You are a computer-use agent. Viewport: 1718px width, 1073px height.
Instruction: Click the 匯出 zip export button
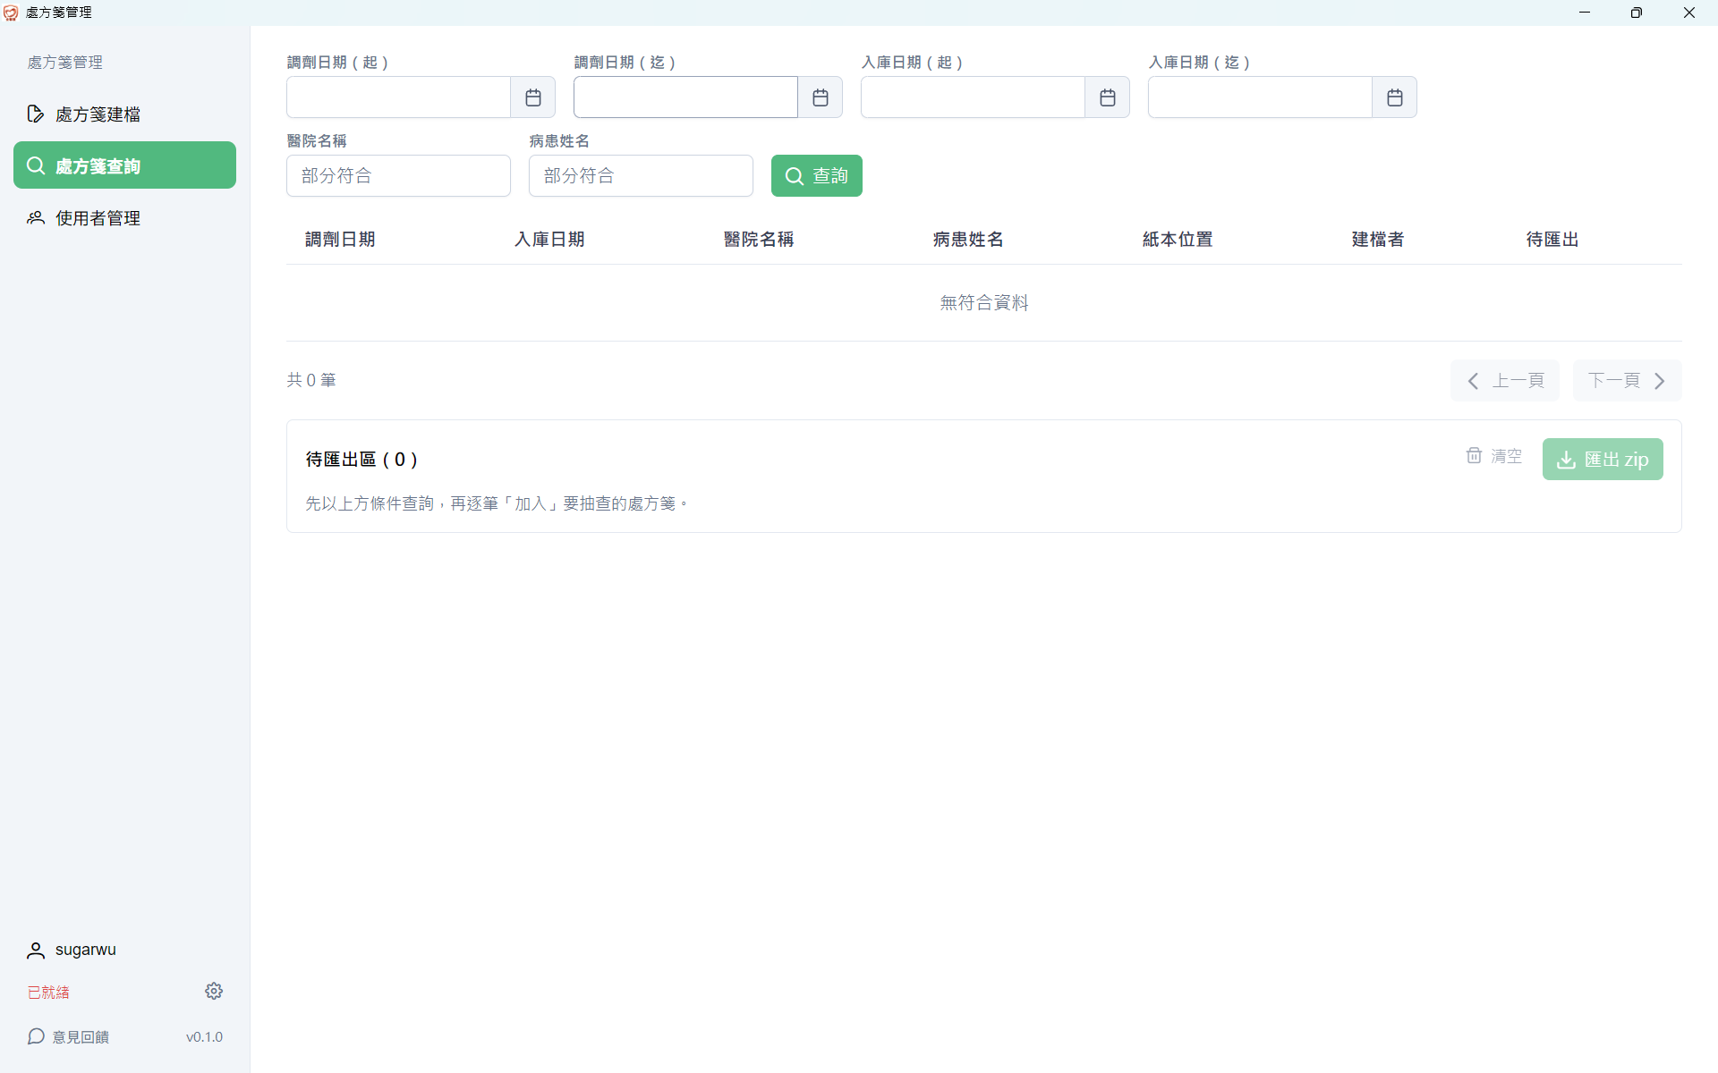click(1603, 460)
